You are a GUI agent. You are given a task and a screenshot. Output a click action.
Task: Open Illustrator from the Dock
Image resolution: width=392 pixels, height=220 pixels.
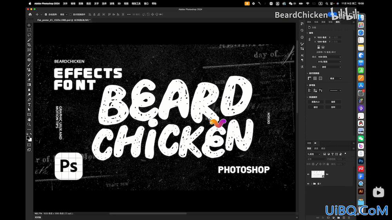(361, 191)
